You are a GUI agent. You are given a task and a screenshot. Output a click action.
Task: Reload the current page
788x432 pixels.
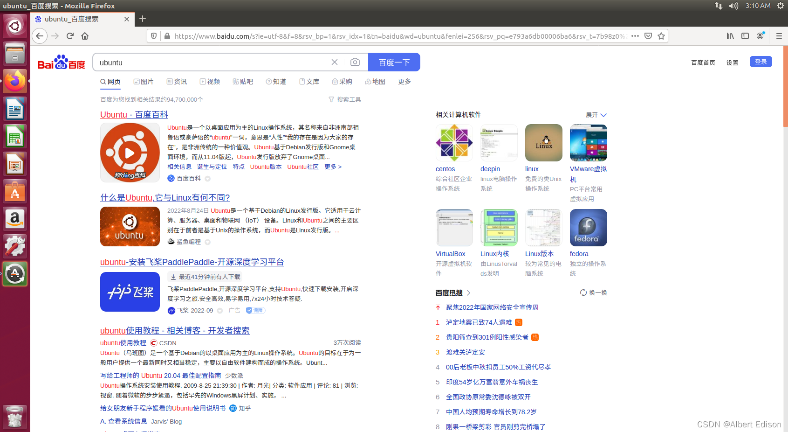[x=70, y=36]
